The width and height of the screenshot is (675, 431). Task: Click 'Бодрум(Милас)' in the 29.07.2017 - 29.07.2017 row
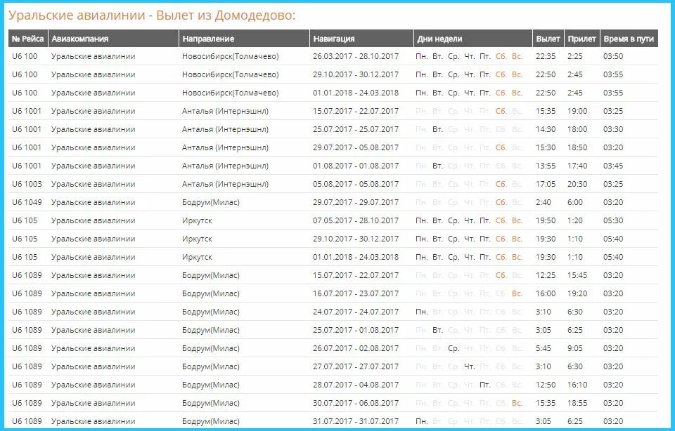[x=210, y=202]
